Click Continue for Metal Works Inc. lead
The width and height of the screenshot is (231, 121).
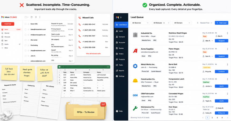click(222, 71)
